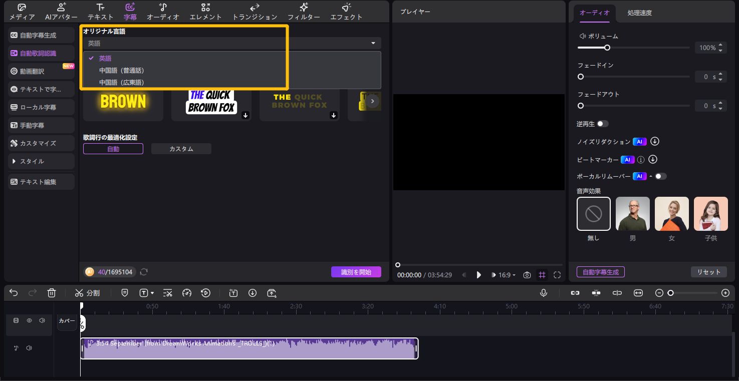The width and height of the screenshot is (739, 381).
Task: Open the 16:9 aspect ratio dropdown
Action: (507, 275)
